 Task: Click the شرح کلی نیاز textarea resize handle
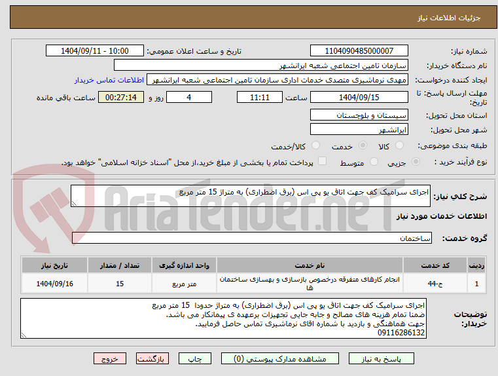pyautogui.click(x=74, y=204)
